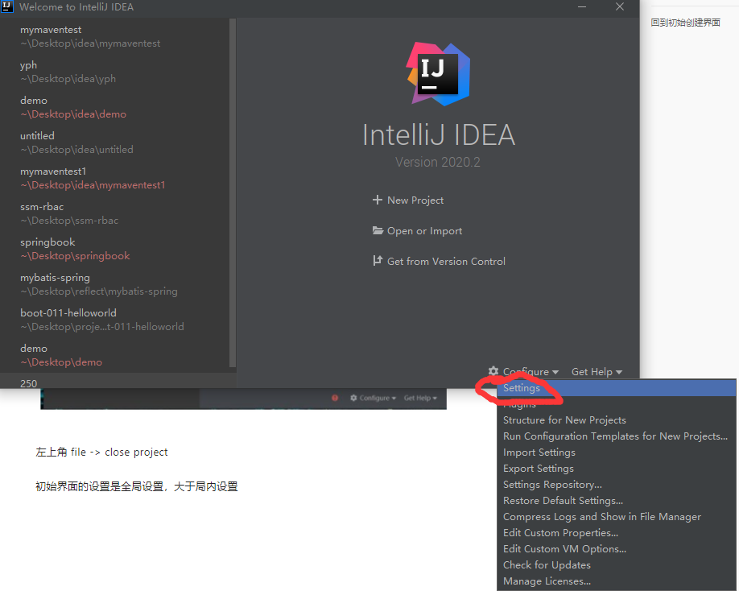This screenshot has width=739, height=591.
Task: Click the IntelliJ IDEA logo in the welcome panel
Action: (438, 74)
